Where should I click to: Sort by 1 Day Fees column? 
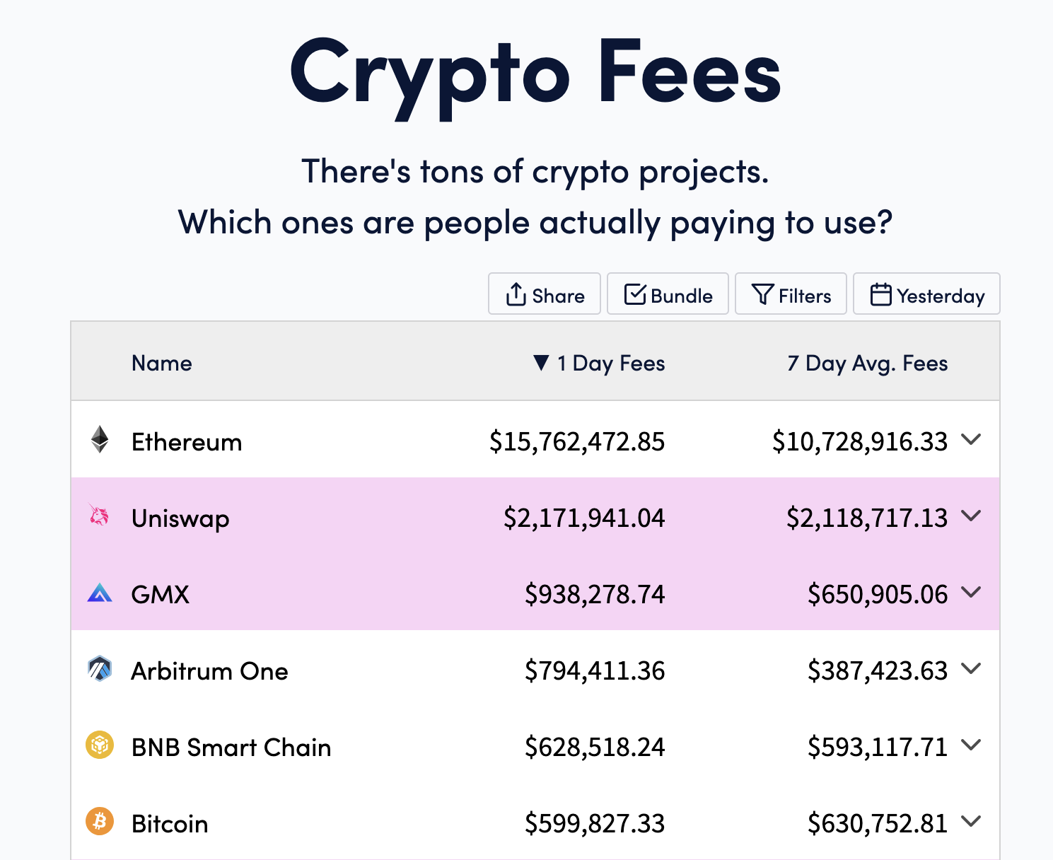pyautogui.click(x=599, y=363)
